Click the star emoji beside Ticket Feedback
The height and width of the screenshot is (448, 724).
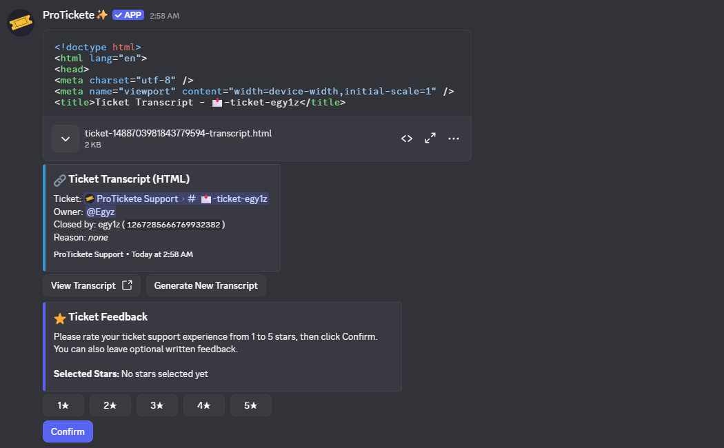coord(60,318)
